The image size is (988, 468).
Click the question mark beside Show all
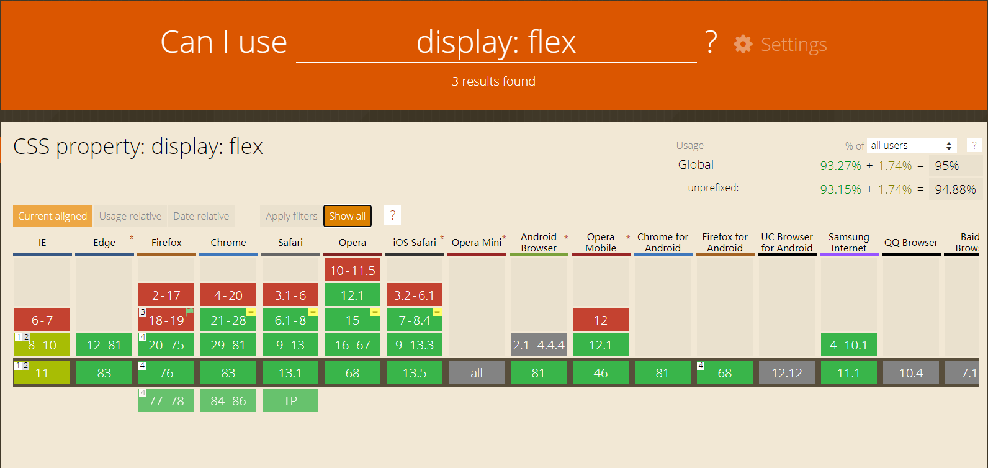(x=392, y=215)
